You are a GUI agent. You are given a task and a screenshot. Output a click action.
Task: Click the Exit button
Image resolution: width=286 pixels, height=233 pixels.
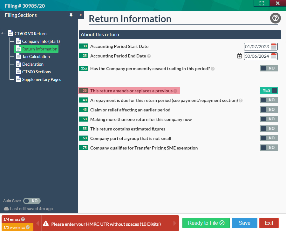pyautogui.click(x=269, y=223)
